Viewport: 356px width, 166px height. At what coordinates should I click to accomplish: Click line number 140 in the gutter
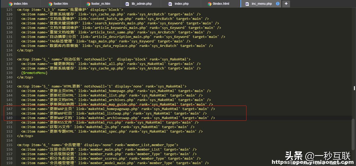[x=9, y=77]
